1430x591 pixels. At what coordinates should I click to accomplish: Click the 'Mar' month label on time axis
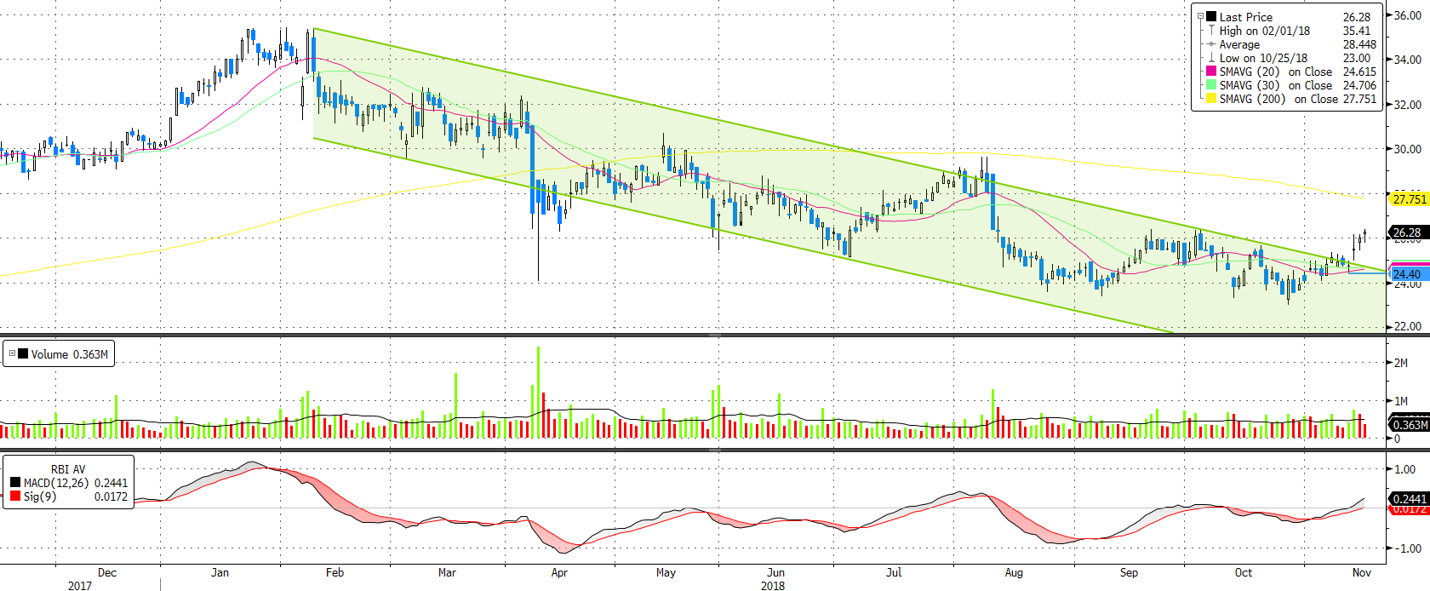[447, 572]
